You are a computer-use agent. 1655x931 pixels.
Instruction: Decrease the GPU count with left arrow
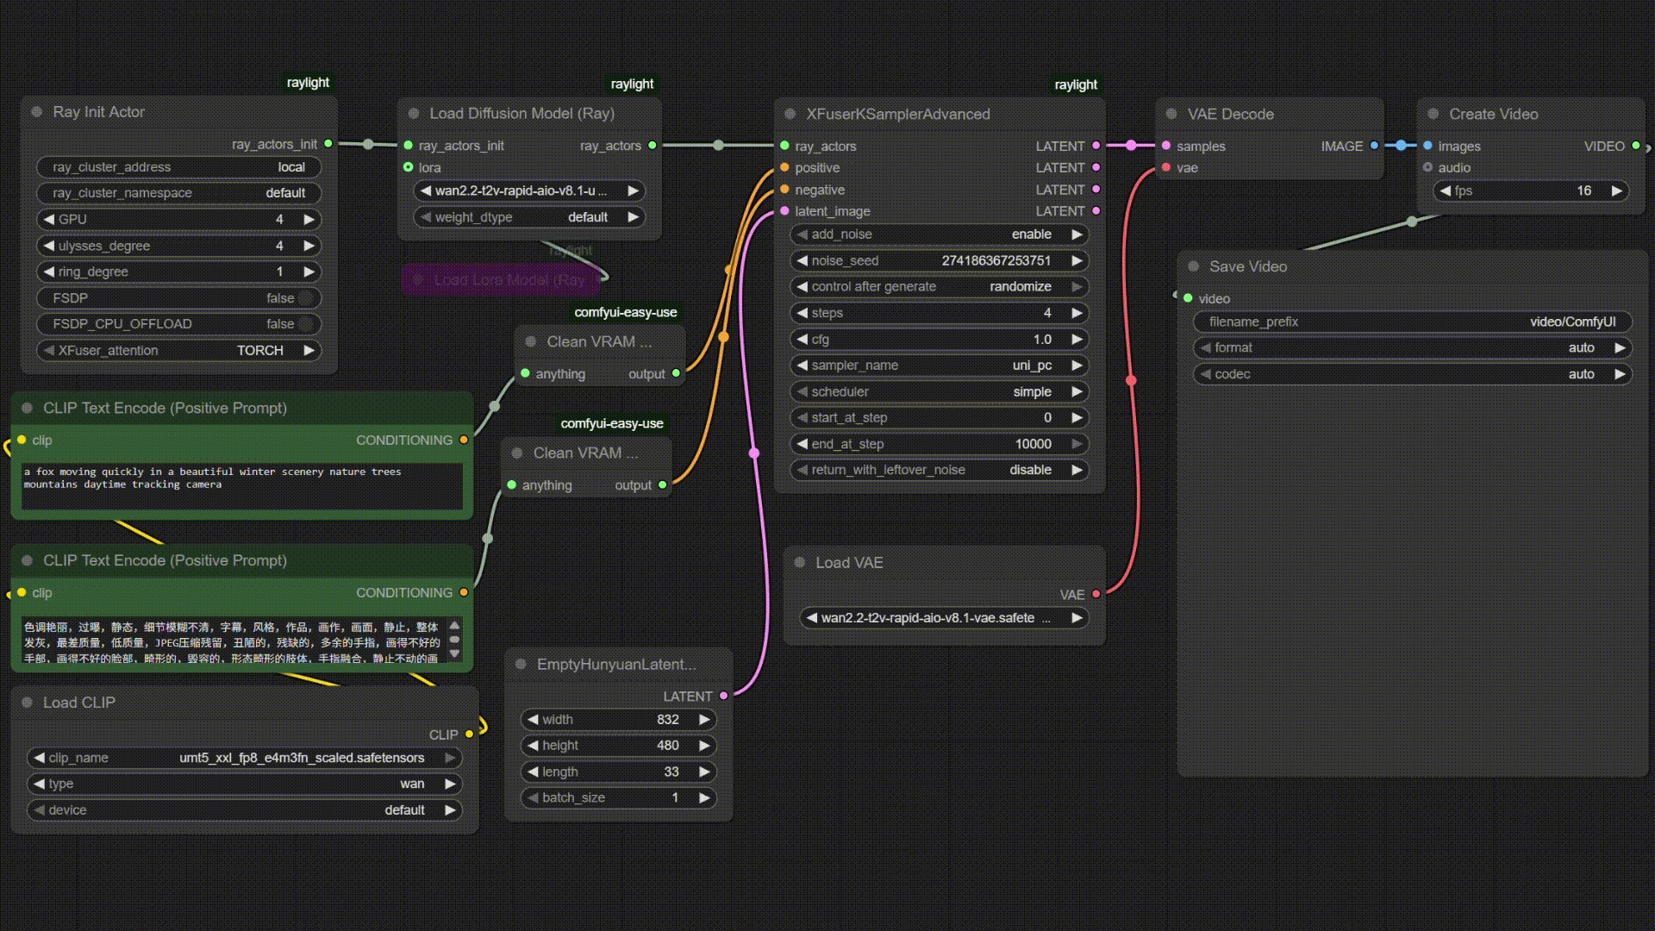click(49, 220)
